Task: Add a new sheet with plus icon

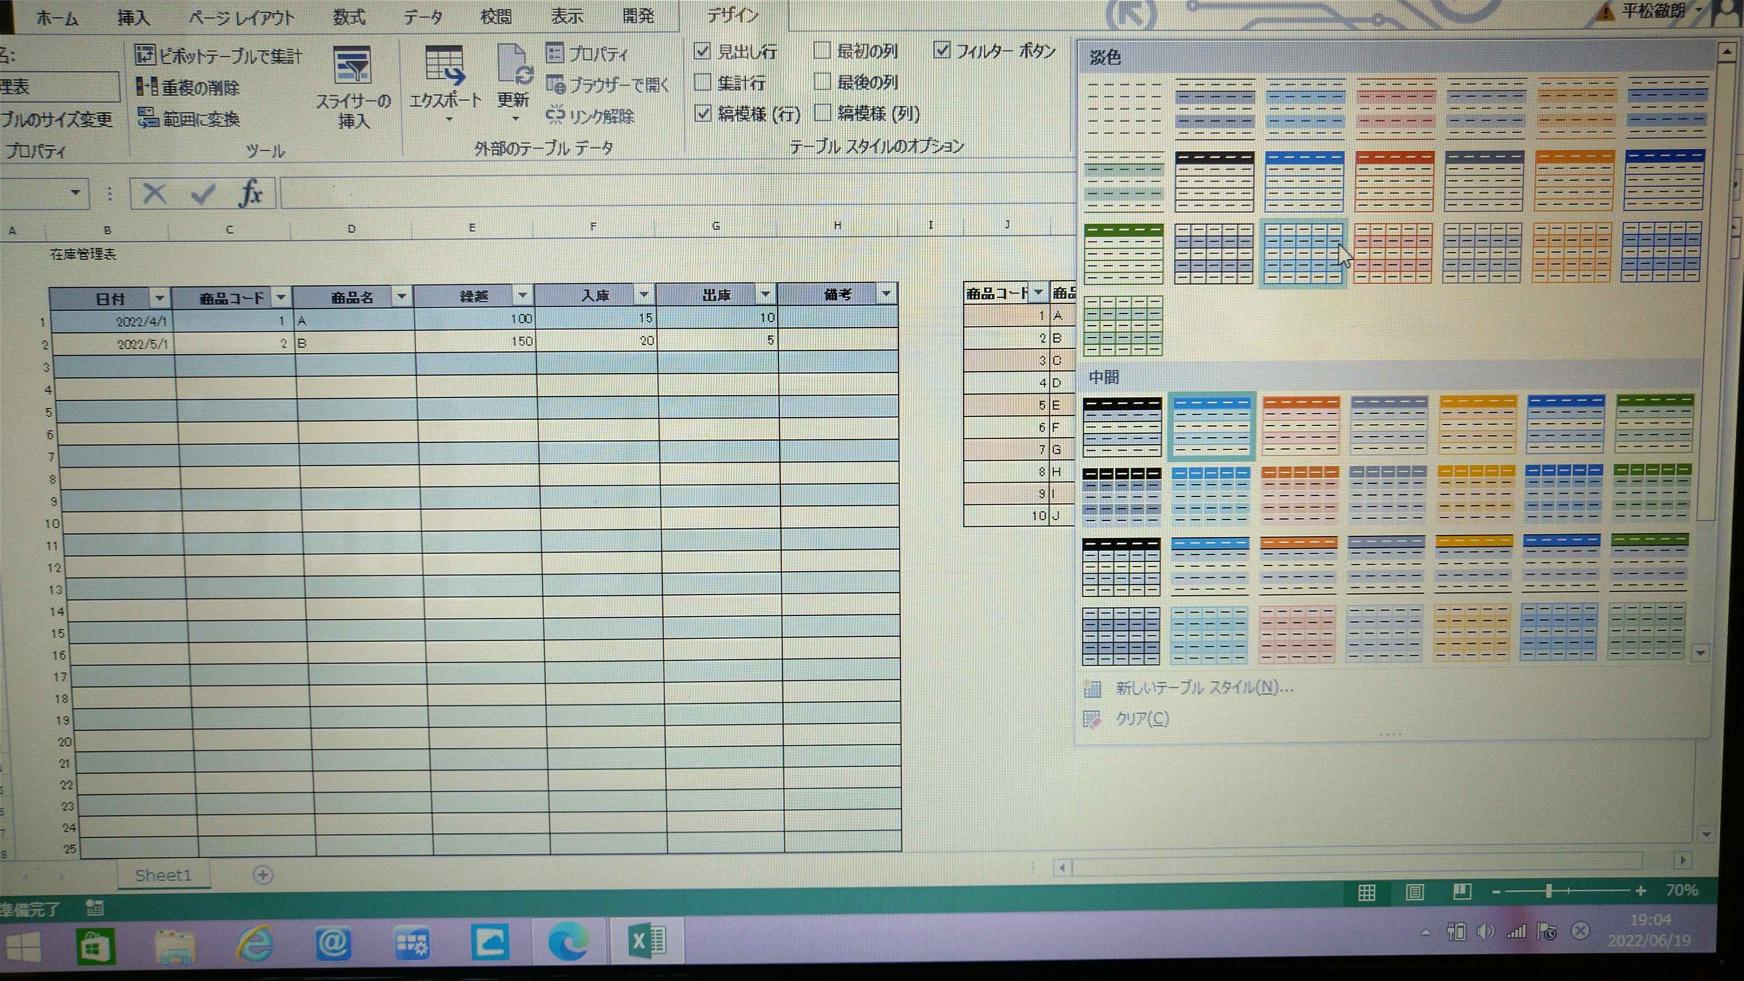Action: click(x=263, y=875)
